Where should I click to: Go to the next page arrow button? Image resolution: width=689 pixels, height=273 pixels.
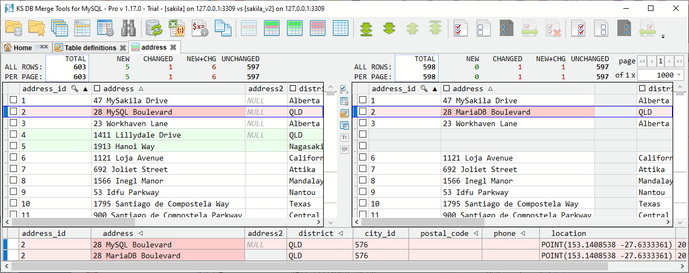(670, 61)
